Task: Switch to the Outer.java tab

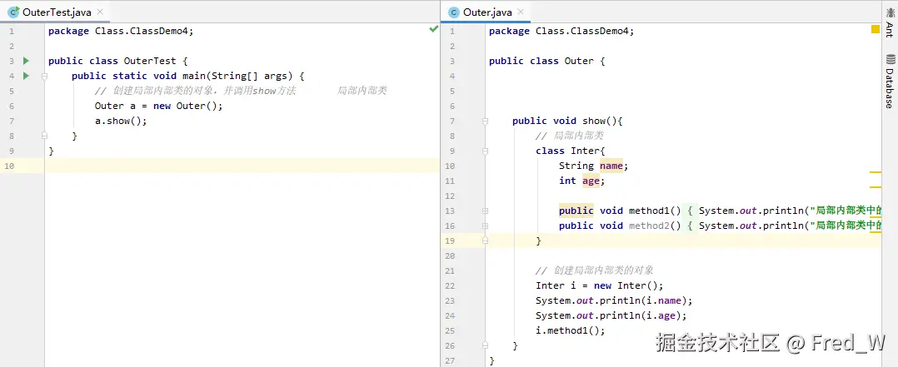Action: click(486, 12)
